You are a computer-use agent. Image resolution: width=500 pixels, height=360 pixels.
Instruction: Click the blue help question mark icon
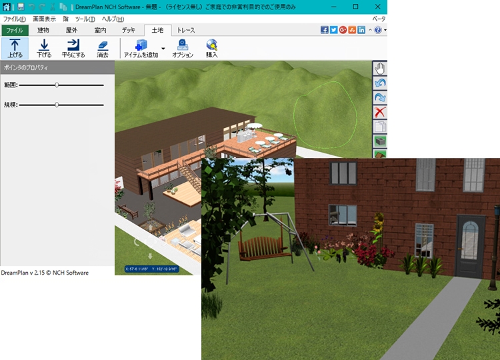[x=378, y=30]
